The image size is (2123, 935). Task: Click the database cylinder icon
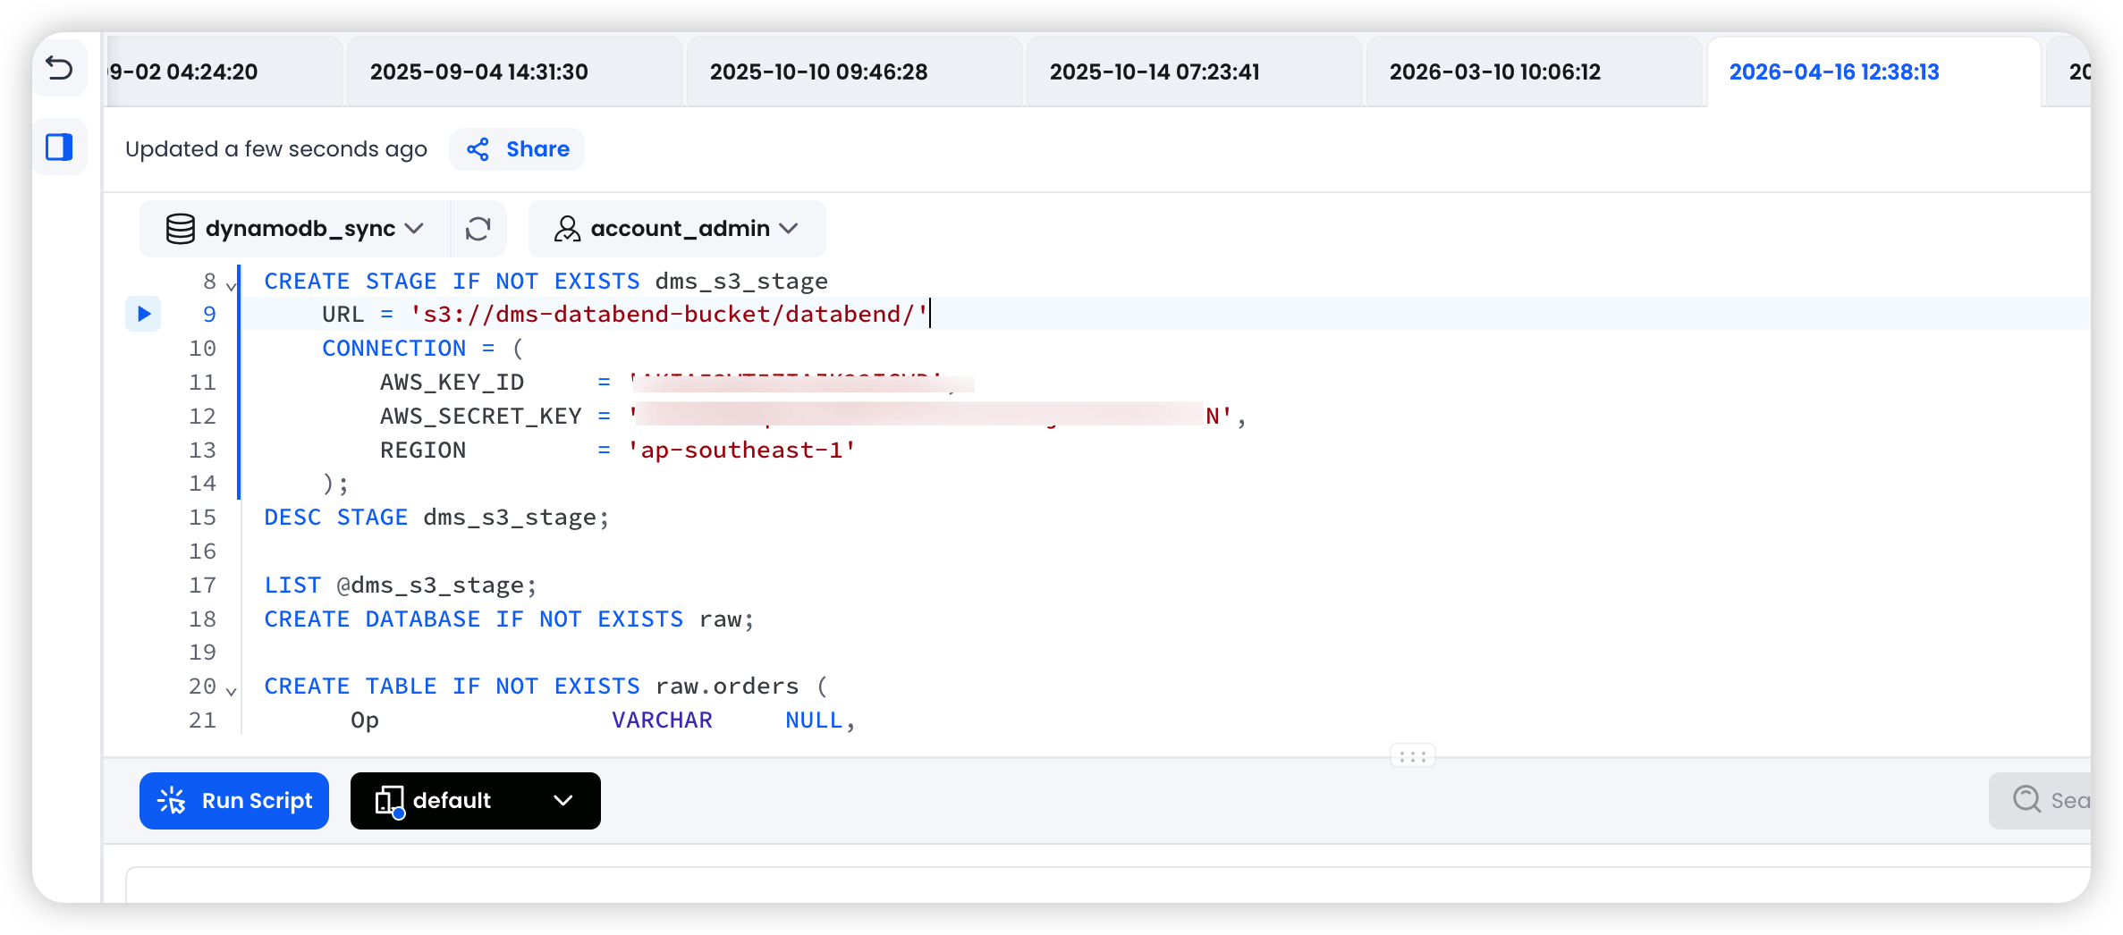180,229
